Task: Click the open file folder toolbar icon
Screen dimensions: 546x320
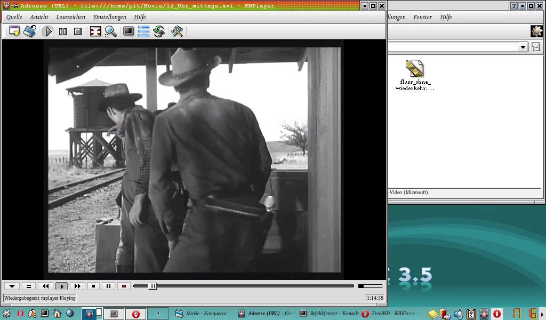Action: coord(30,31)
